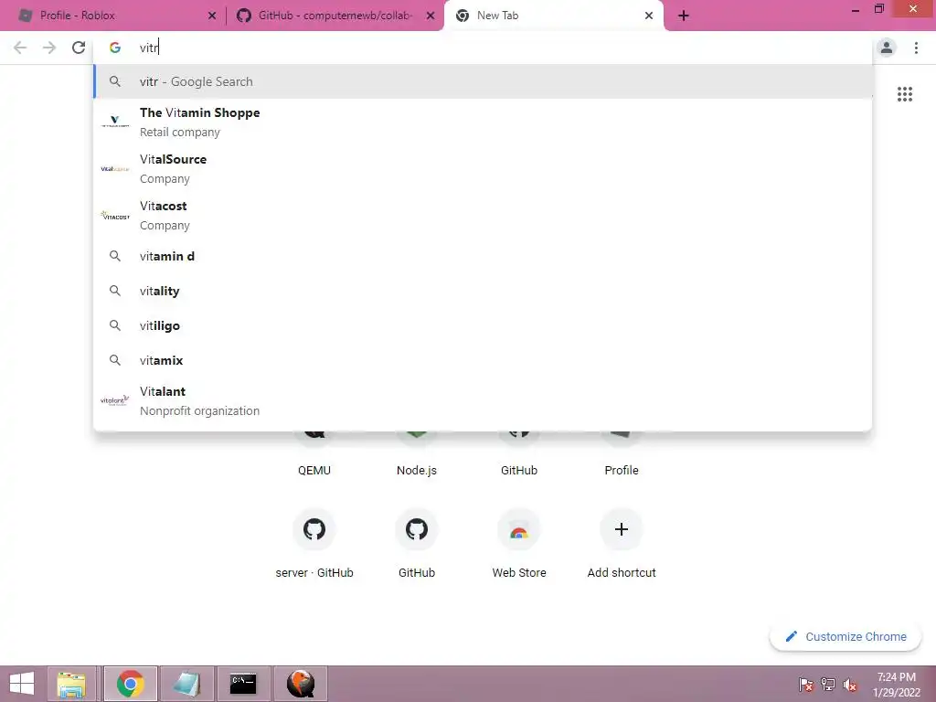Open the Profile shortcut tile
This screenshot has height=702, width=936.
pyautogui.click(x=622, y=453)
